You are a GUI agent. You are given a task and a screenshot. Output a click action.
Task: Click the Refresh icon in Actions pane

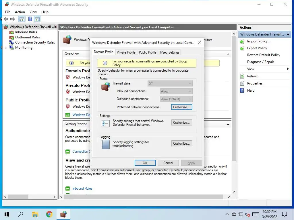pyautogui.click(x=242, y=76)
